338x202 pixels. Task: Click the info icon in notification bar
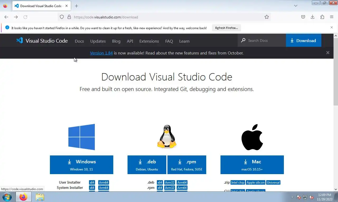coord(7,28)
